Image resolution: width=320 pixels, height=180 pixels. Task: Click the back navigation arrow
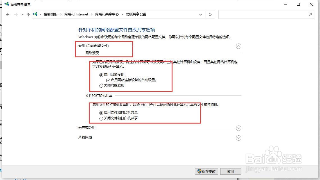(7, 14)
